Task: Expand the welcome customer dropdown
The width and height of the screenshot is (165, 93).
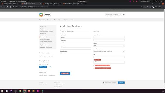Action: [x=124, y=10]
